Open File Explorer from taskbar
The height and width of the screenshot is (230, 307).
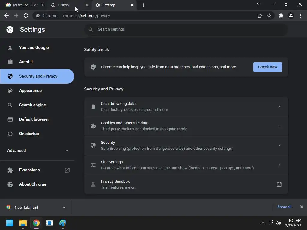pyautogui.click(x=23, y=223)
